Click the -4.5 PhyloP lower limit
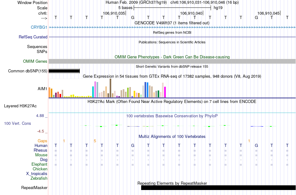 pos(41,131)
